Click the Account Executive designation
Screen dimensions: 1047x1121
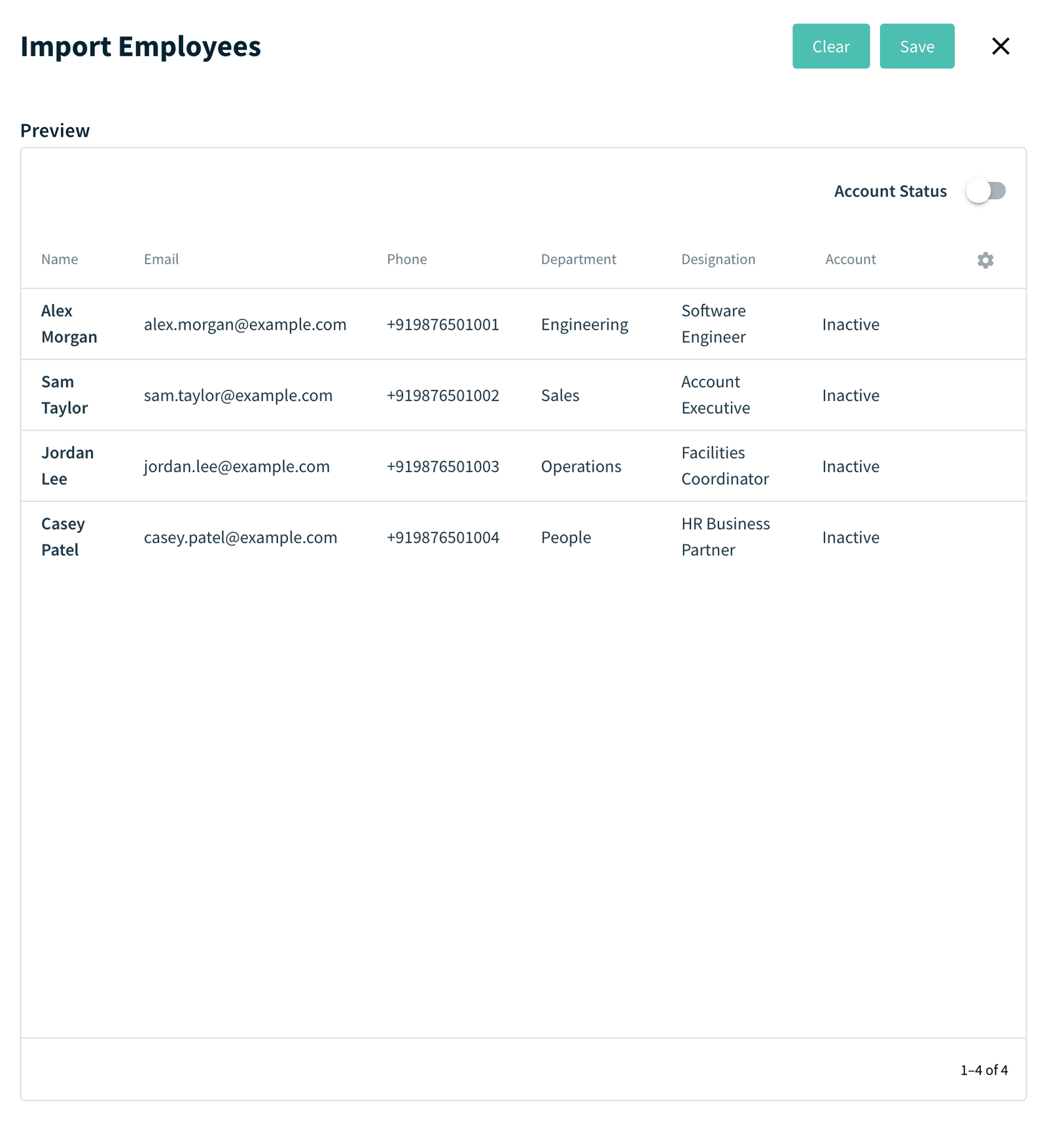click(715, 395)
